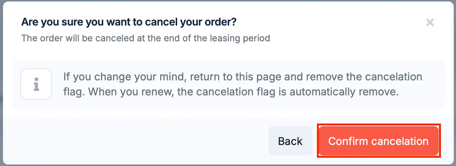Click the light gray Back button

point(290,141)
